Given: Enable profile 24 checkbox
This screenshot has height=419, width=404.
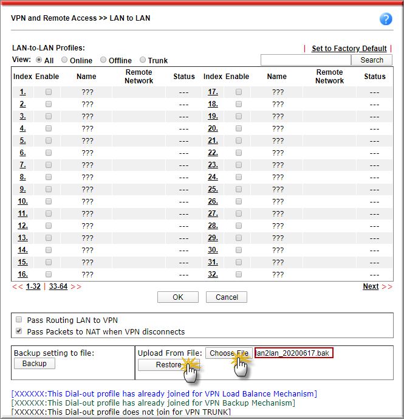Looking at the screenshot, I should pyautogui.click(x=239, y=177).
